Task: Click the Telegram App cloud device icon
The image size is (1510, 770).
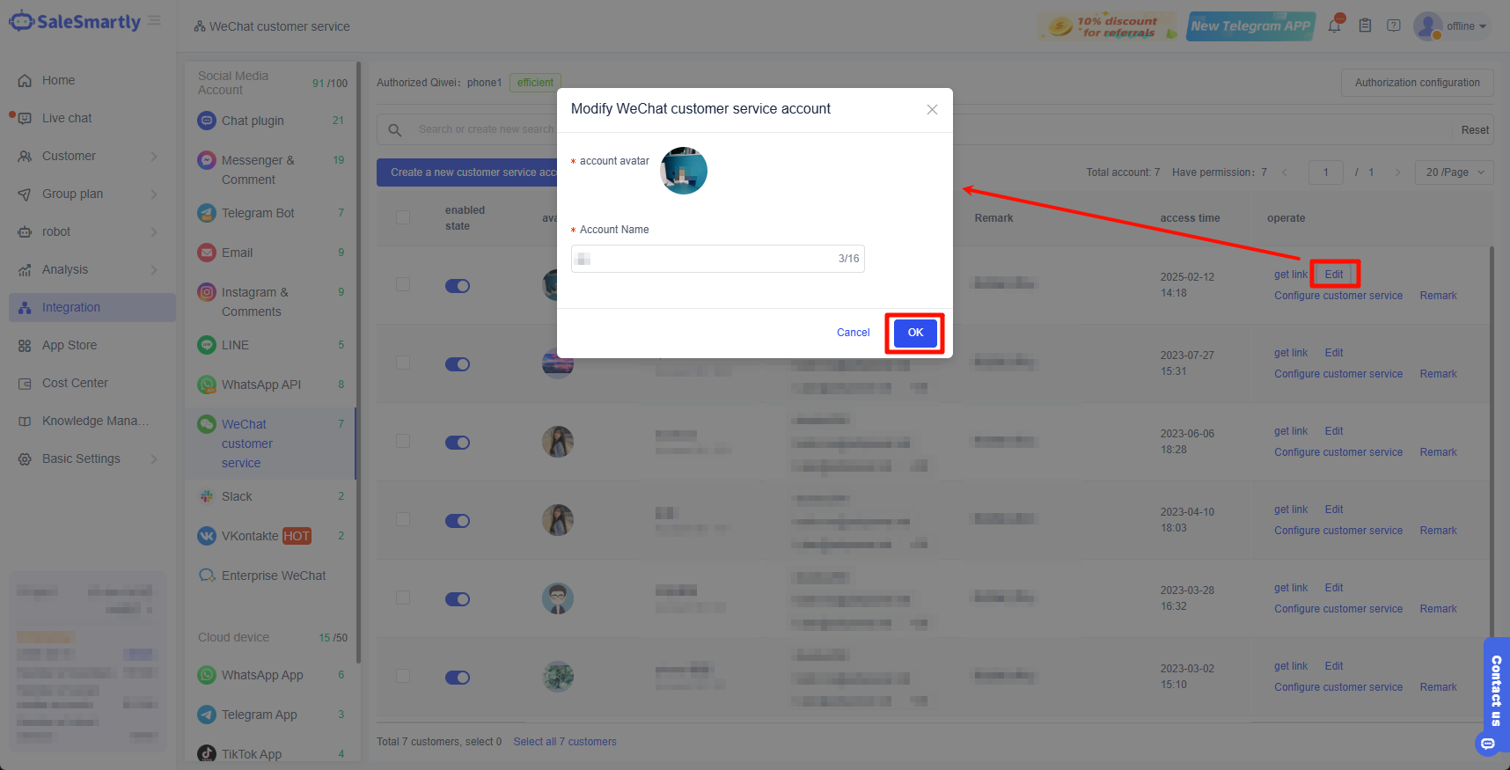Action: (x=207, y=715)
